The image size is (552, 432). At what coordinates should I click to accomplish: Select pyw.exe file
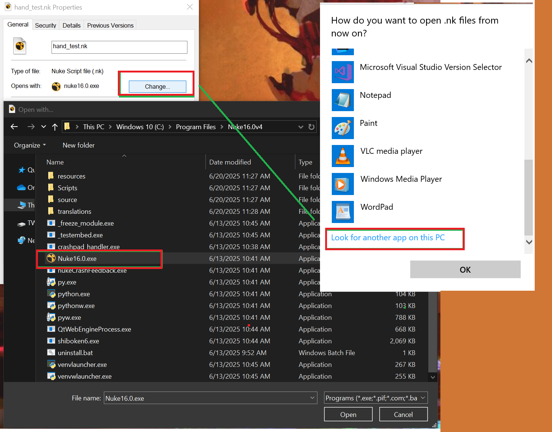69,318
